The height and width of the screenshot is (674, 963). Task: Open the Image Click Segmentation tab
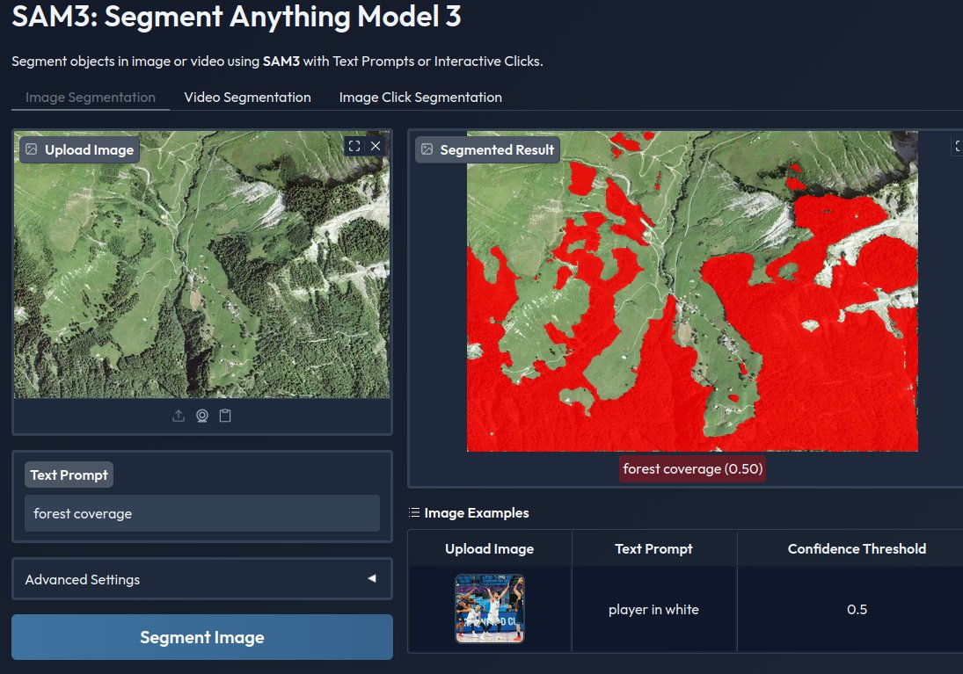click(x=420, y=97)
